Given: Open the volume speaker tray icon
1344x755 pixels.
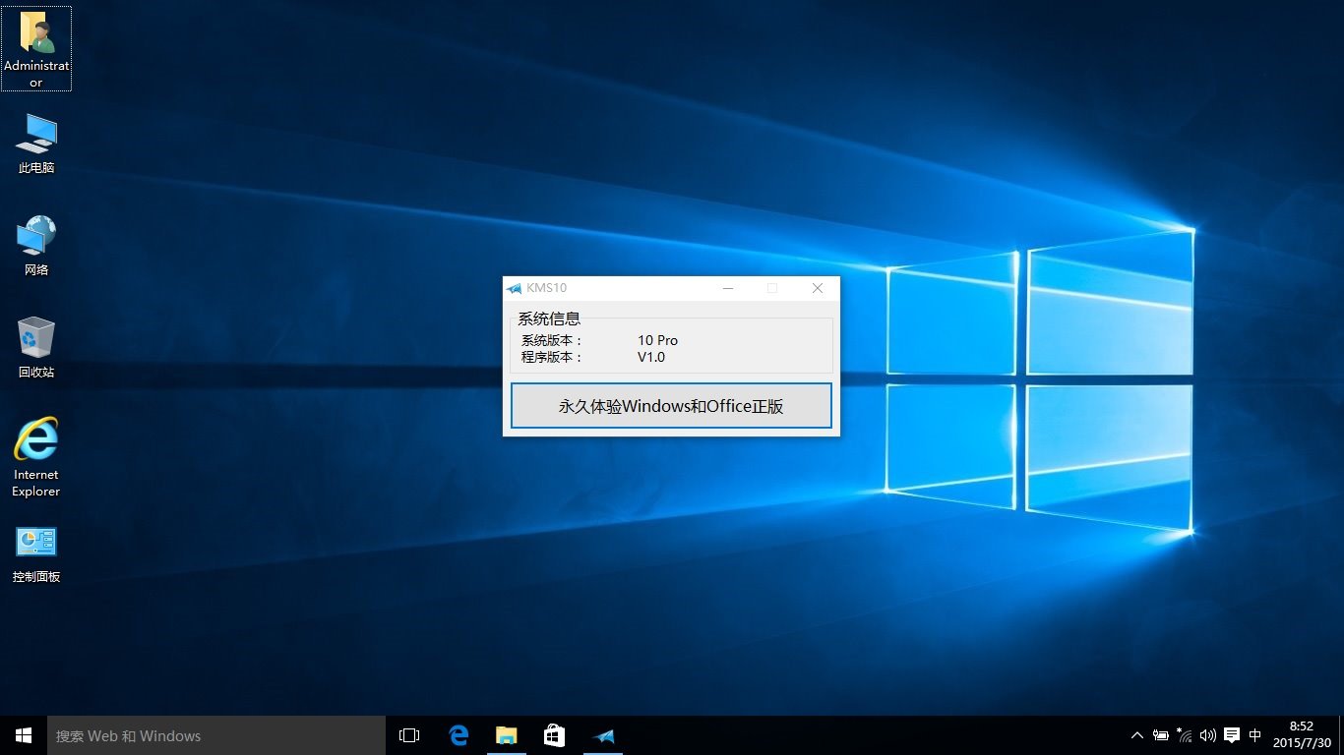Looking at the screenshot, I should [x=1208, y=735].
